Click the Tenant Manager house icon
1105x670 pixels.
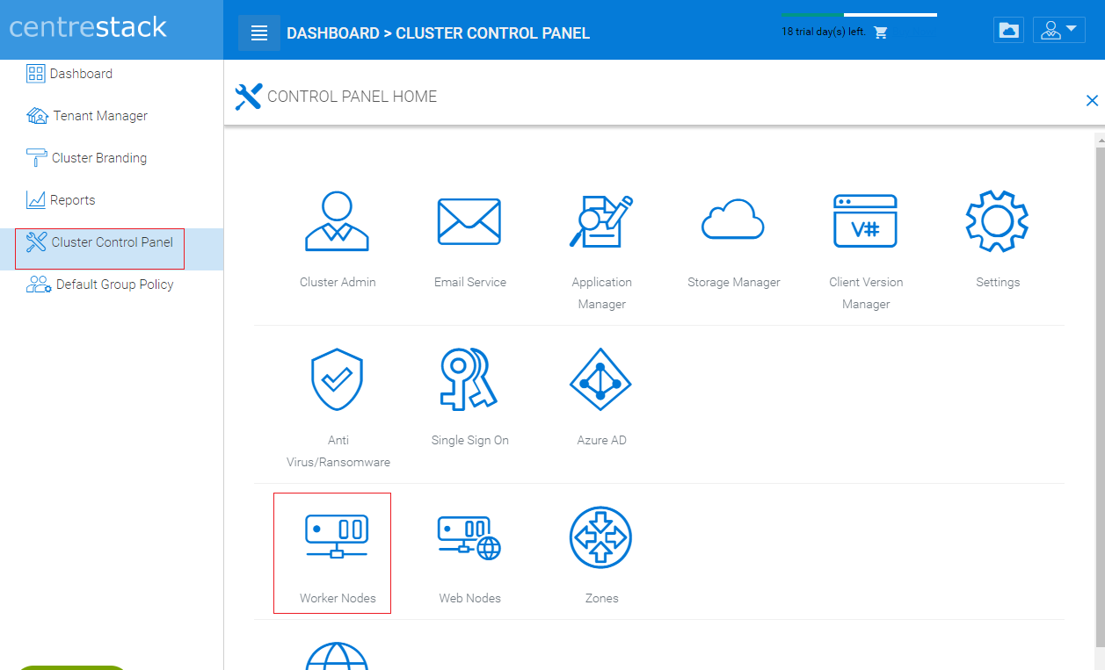pyautogui.click(x=37, y=116)
